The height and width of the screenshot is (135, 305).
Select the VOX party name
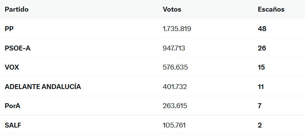tap(12, 67)
